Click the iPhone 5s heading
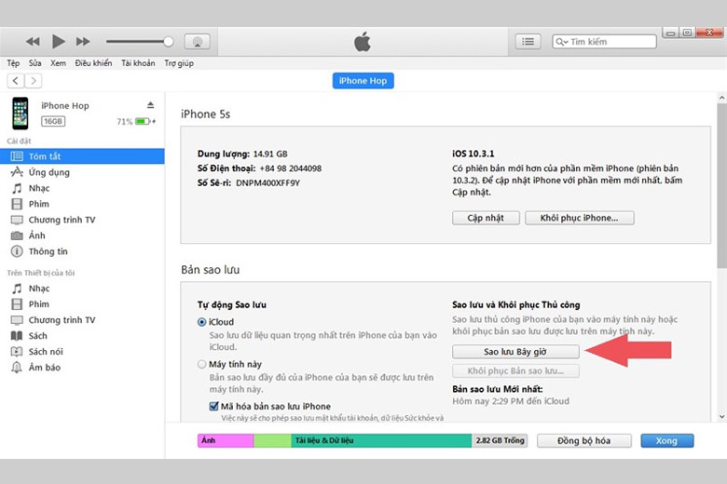 point(205,114)
